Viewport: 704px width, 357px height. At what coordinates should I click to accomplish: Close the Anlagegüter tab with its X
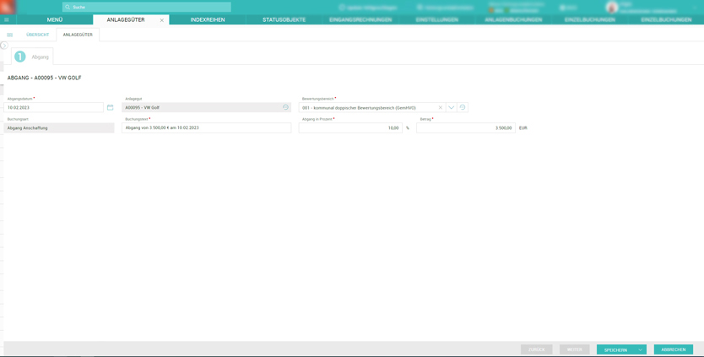click(162, 19)
